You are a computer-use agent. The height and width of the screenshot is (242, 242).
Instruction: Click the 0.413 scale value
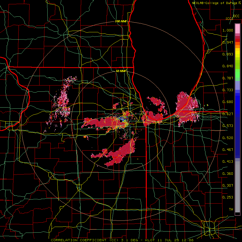tap(228, 162)
